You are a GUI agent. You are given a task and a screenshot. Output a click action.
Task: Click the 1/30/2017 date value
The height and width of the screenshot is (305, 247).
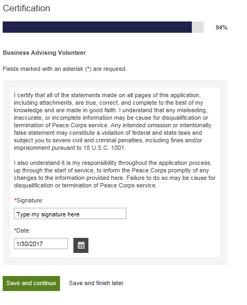pyautogui.click(x=29, y=244)
